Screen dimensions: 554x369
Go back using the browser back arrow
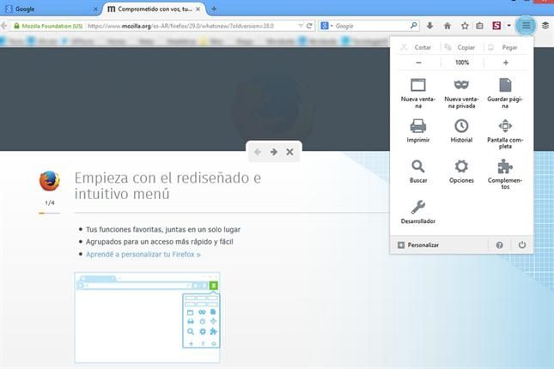4,26
